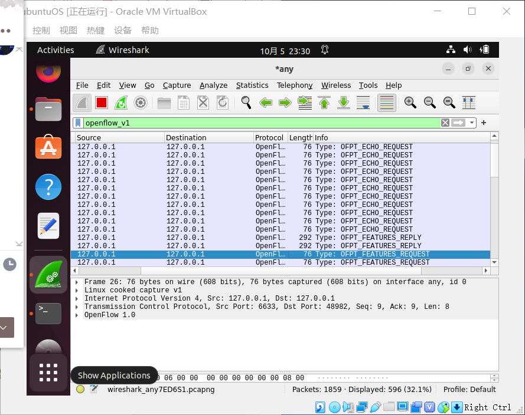Add a filter button with plus
The height and width of the screenshot is (415, 525).
coord(484,123)
